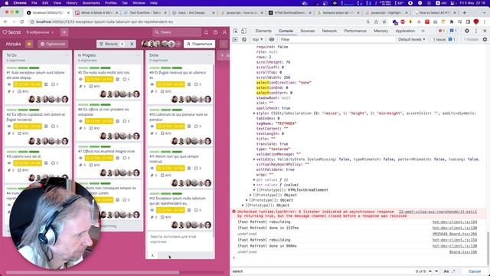The image size is (490, 276).
Task: Expand the 'get value' function entry
Action: tap(254, 180)
